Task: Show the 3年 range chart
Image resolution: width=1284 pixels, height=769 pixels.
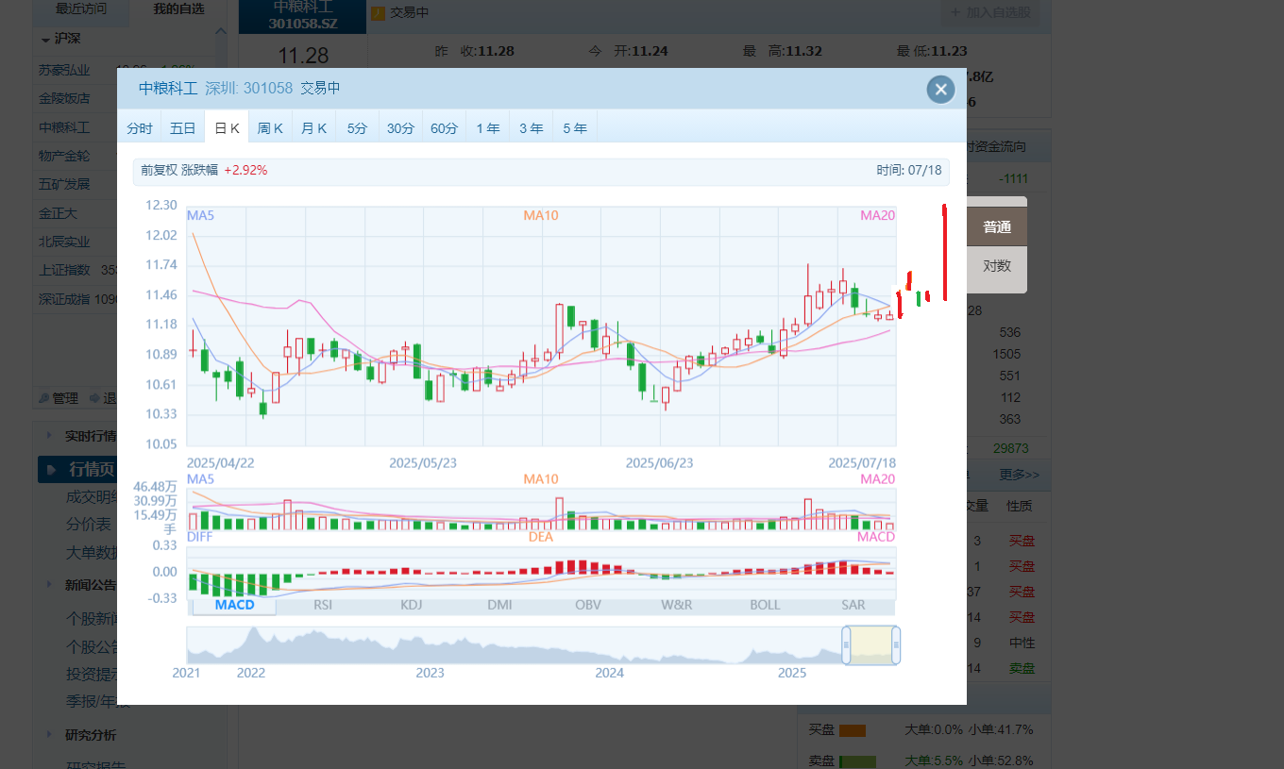Action: (532, 127)
